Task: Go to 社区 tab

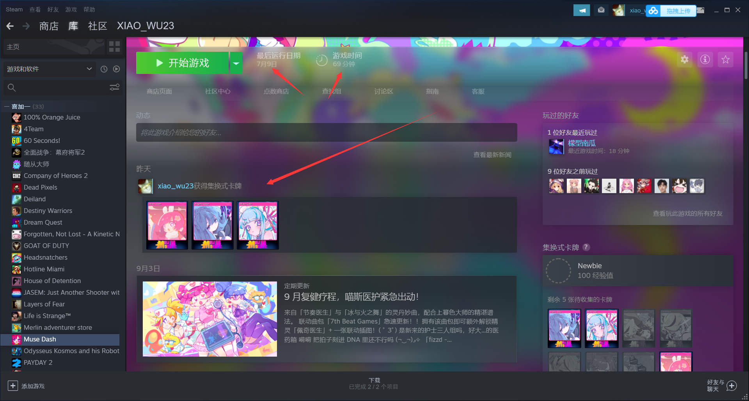Action: [x=98, y=26]
